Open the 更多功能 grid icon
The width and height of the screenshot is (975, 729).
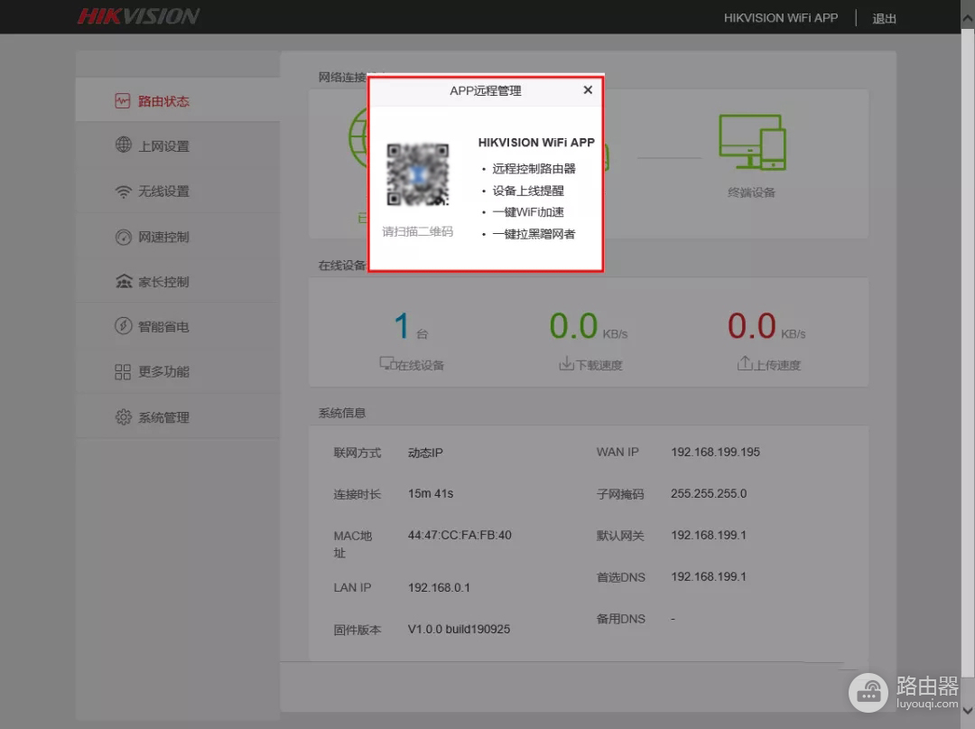click(x=121, y=371)
